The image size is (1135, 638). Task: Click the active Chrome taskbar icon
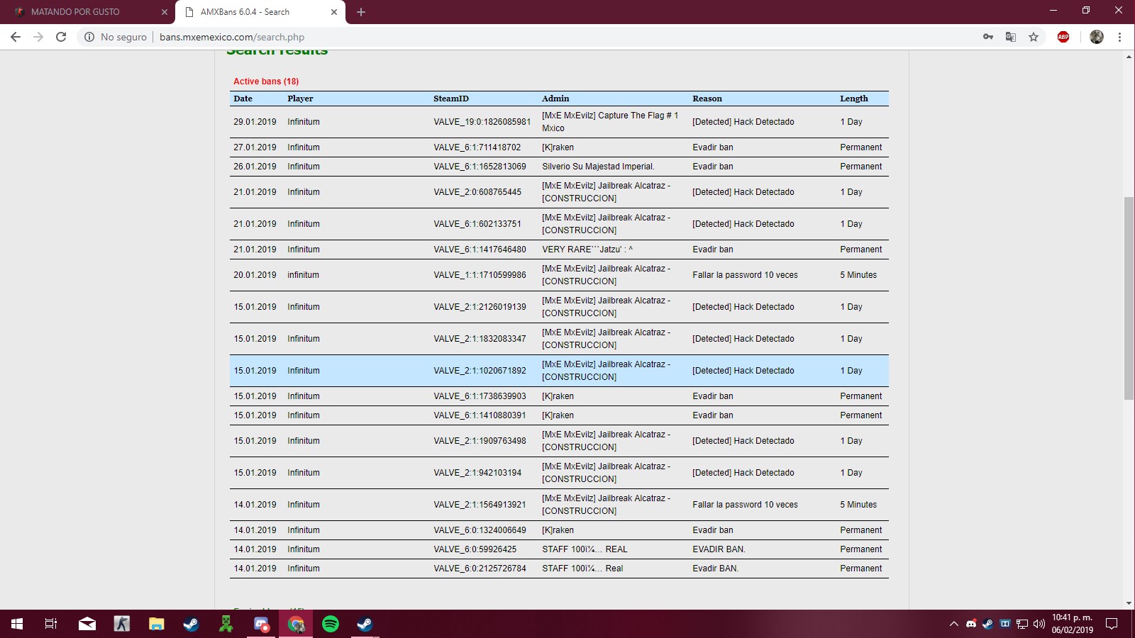click(296, 624)
